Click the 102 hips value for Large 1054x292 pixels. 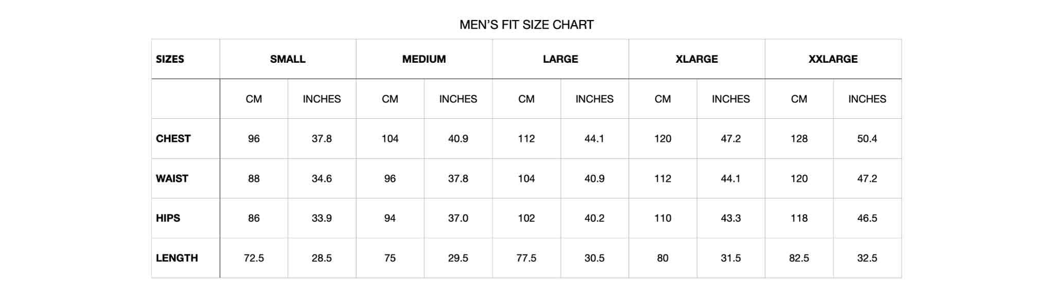click(x=526, y=218)
